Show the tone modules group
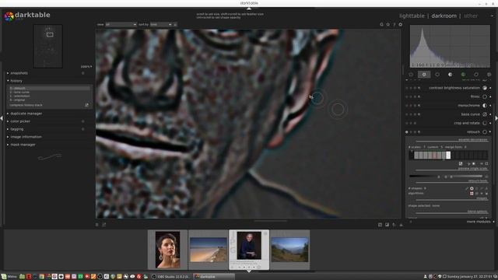Screen dimensions: 498x280 (x=450, y=75)
